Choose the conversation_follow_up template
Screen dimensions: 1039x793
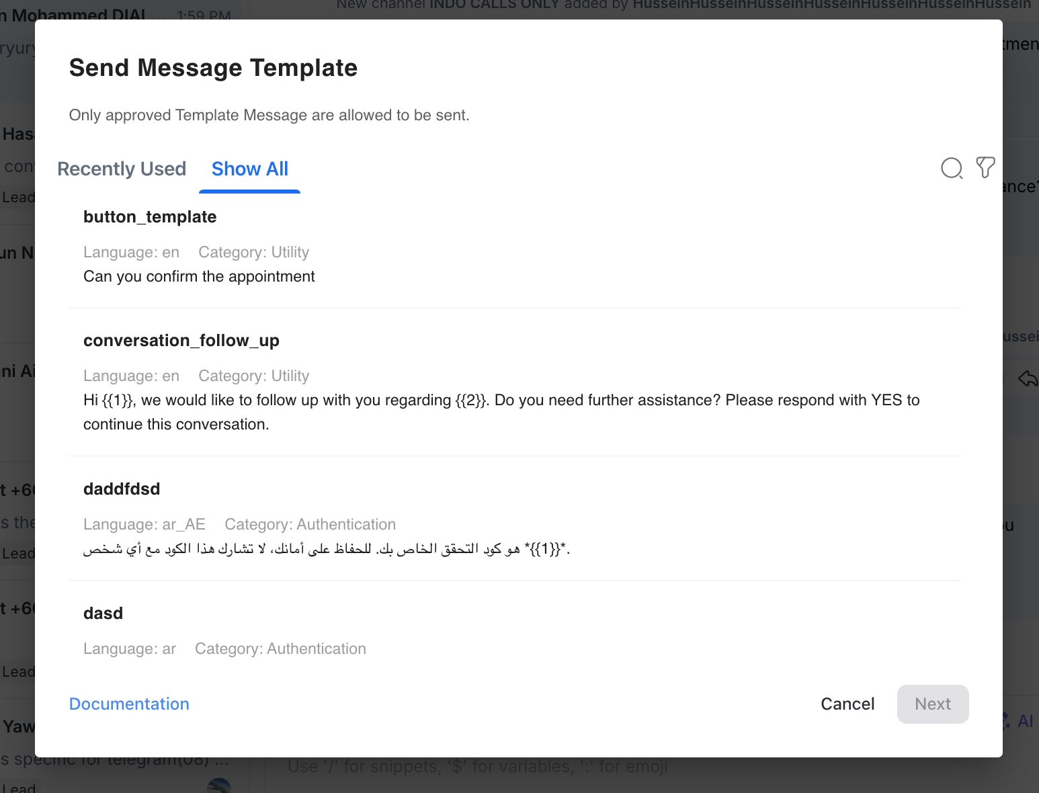click(181, 341)
